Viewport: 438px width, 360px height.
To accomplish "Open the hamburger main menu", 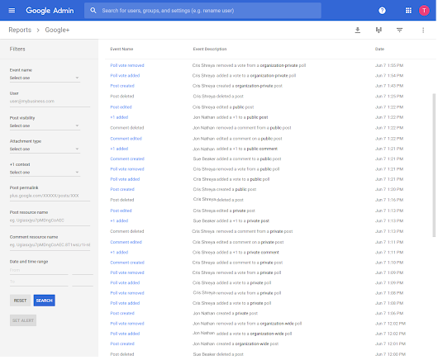I will (12, 11).
